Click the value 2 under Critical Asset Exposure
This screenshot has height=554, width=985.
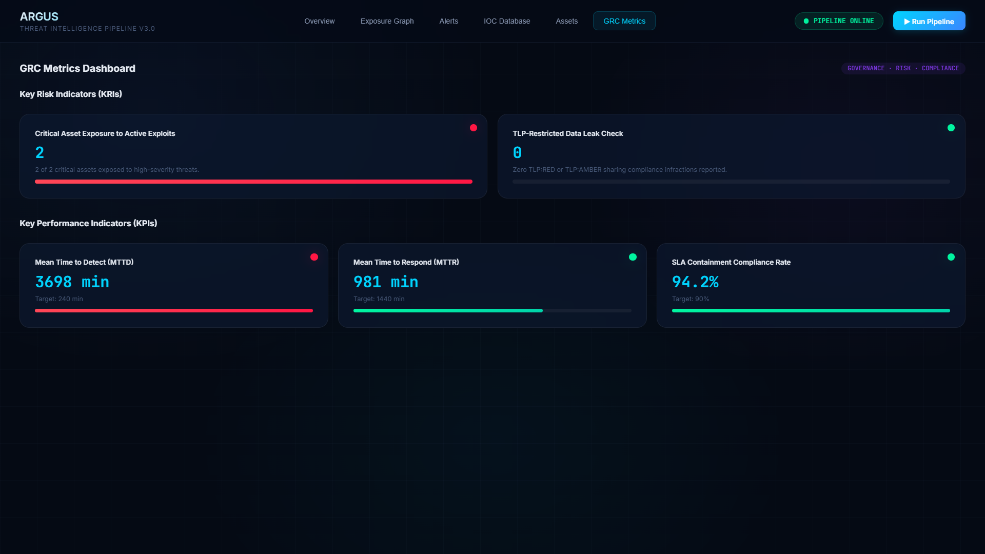40,152
